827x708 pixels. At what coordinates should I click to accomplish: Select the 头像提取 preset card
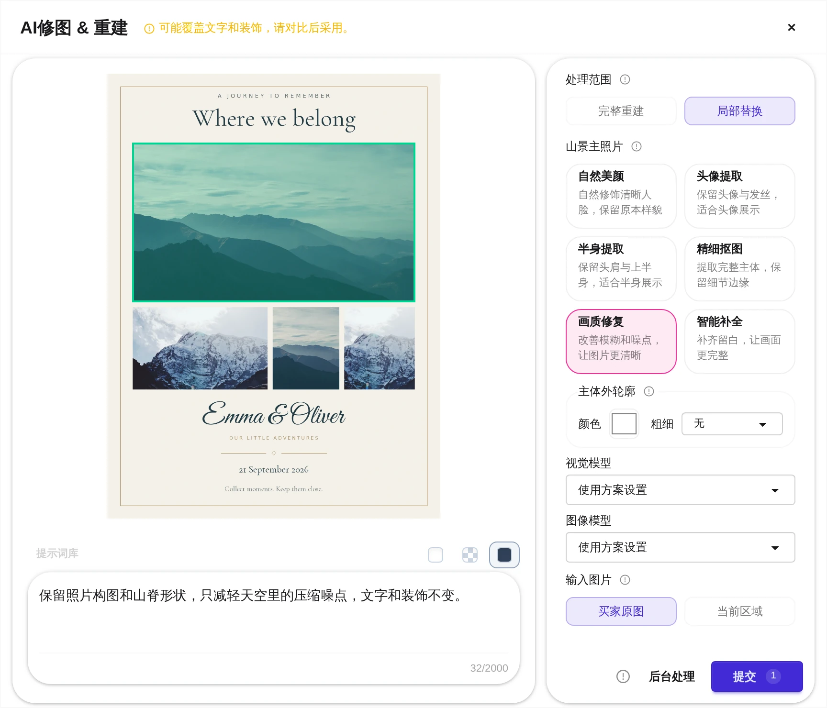(740, 196)
